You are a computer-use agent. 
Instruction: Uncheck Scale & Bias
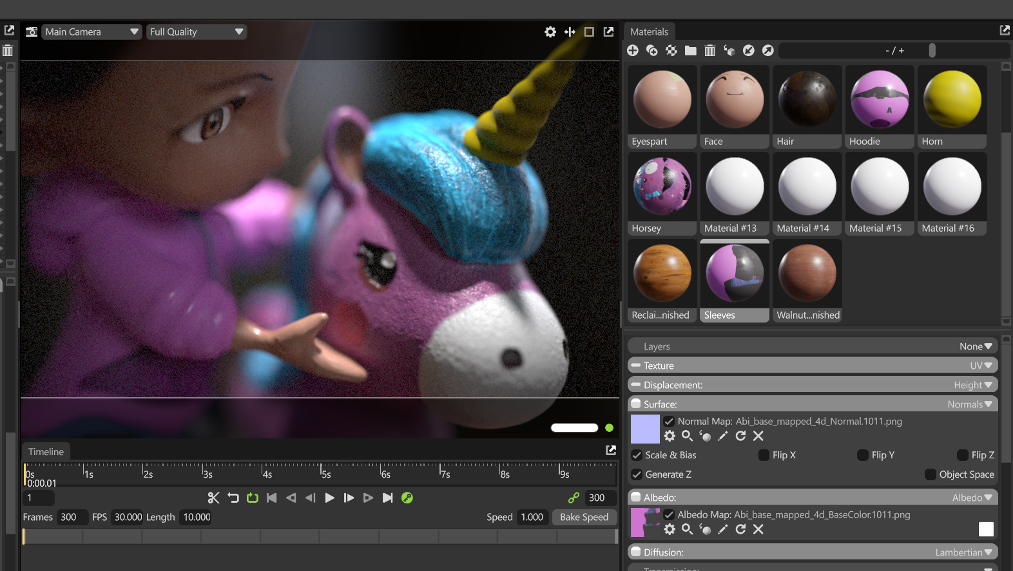(x=637, y=455)
